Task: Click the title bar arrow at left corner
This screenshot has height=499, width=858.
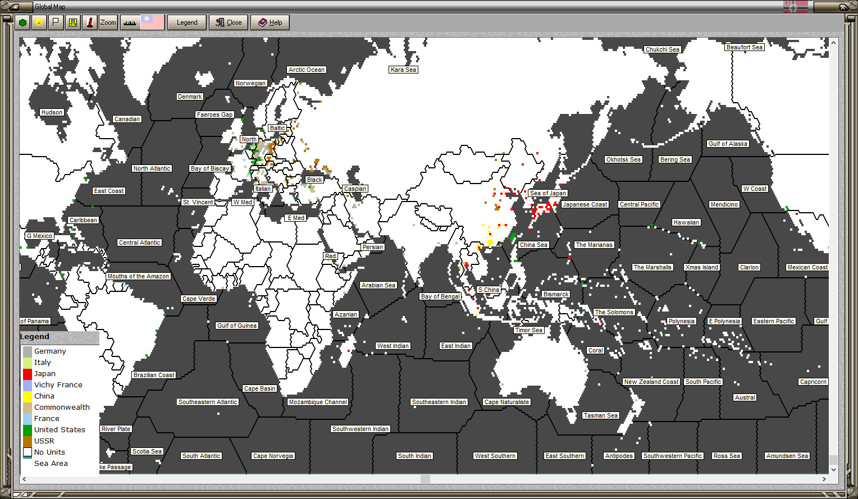Action: tap(15, 7)
